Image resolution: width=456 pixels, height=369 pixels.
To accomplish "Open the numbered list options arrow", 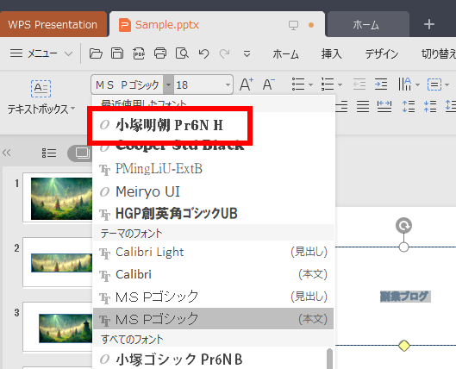I will point(340,84).
